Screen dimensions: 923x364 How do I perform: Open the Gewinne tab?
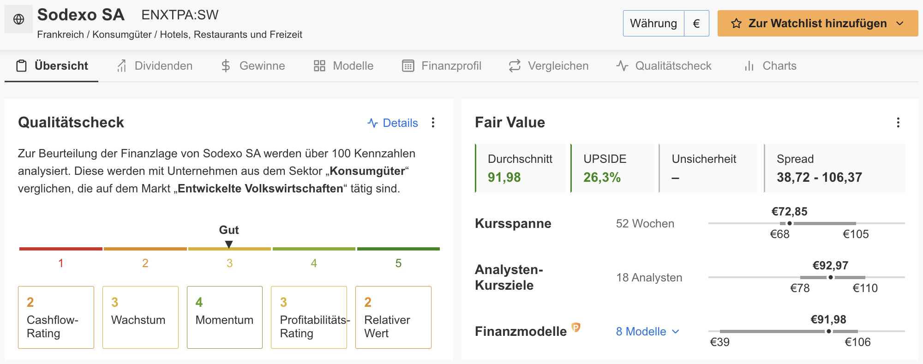[x=252, y=66]
